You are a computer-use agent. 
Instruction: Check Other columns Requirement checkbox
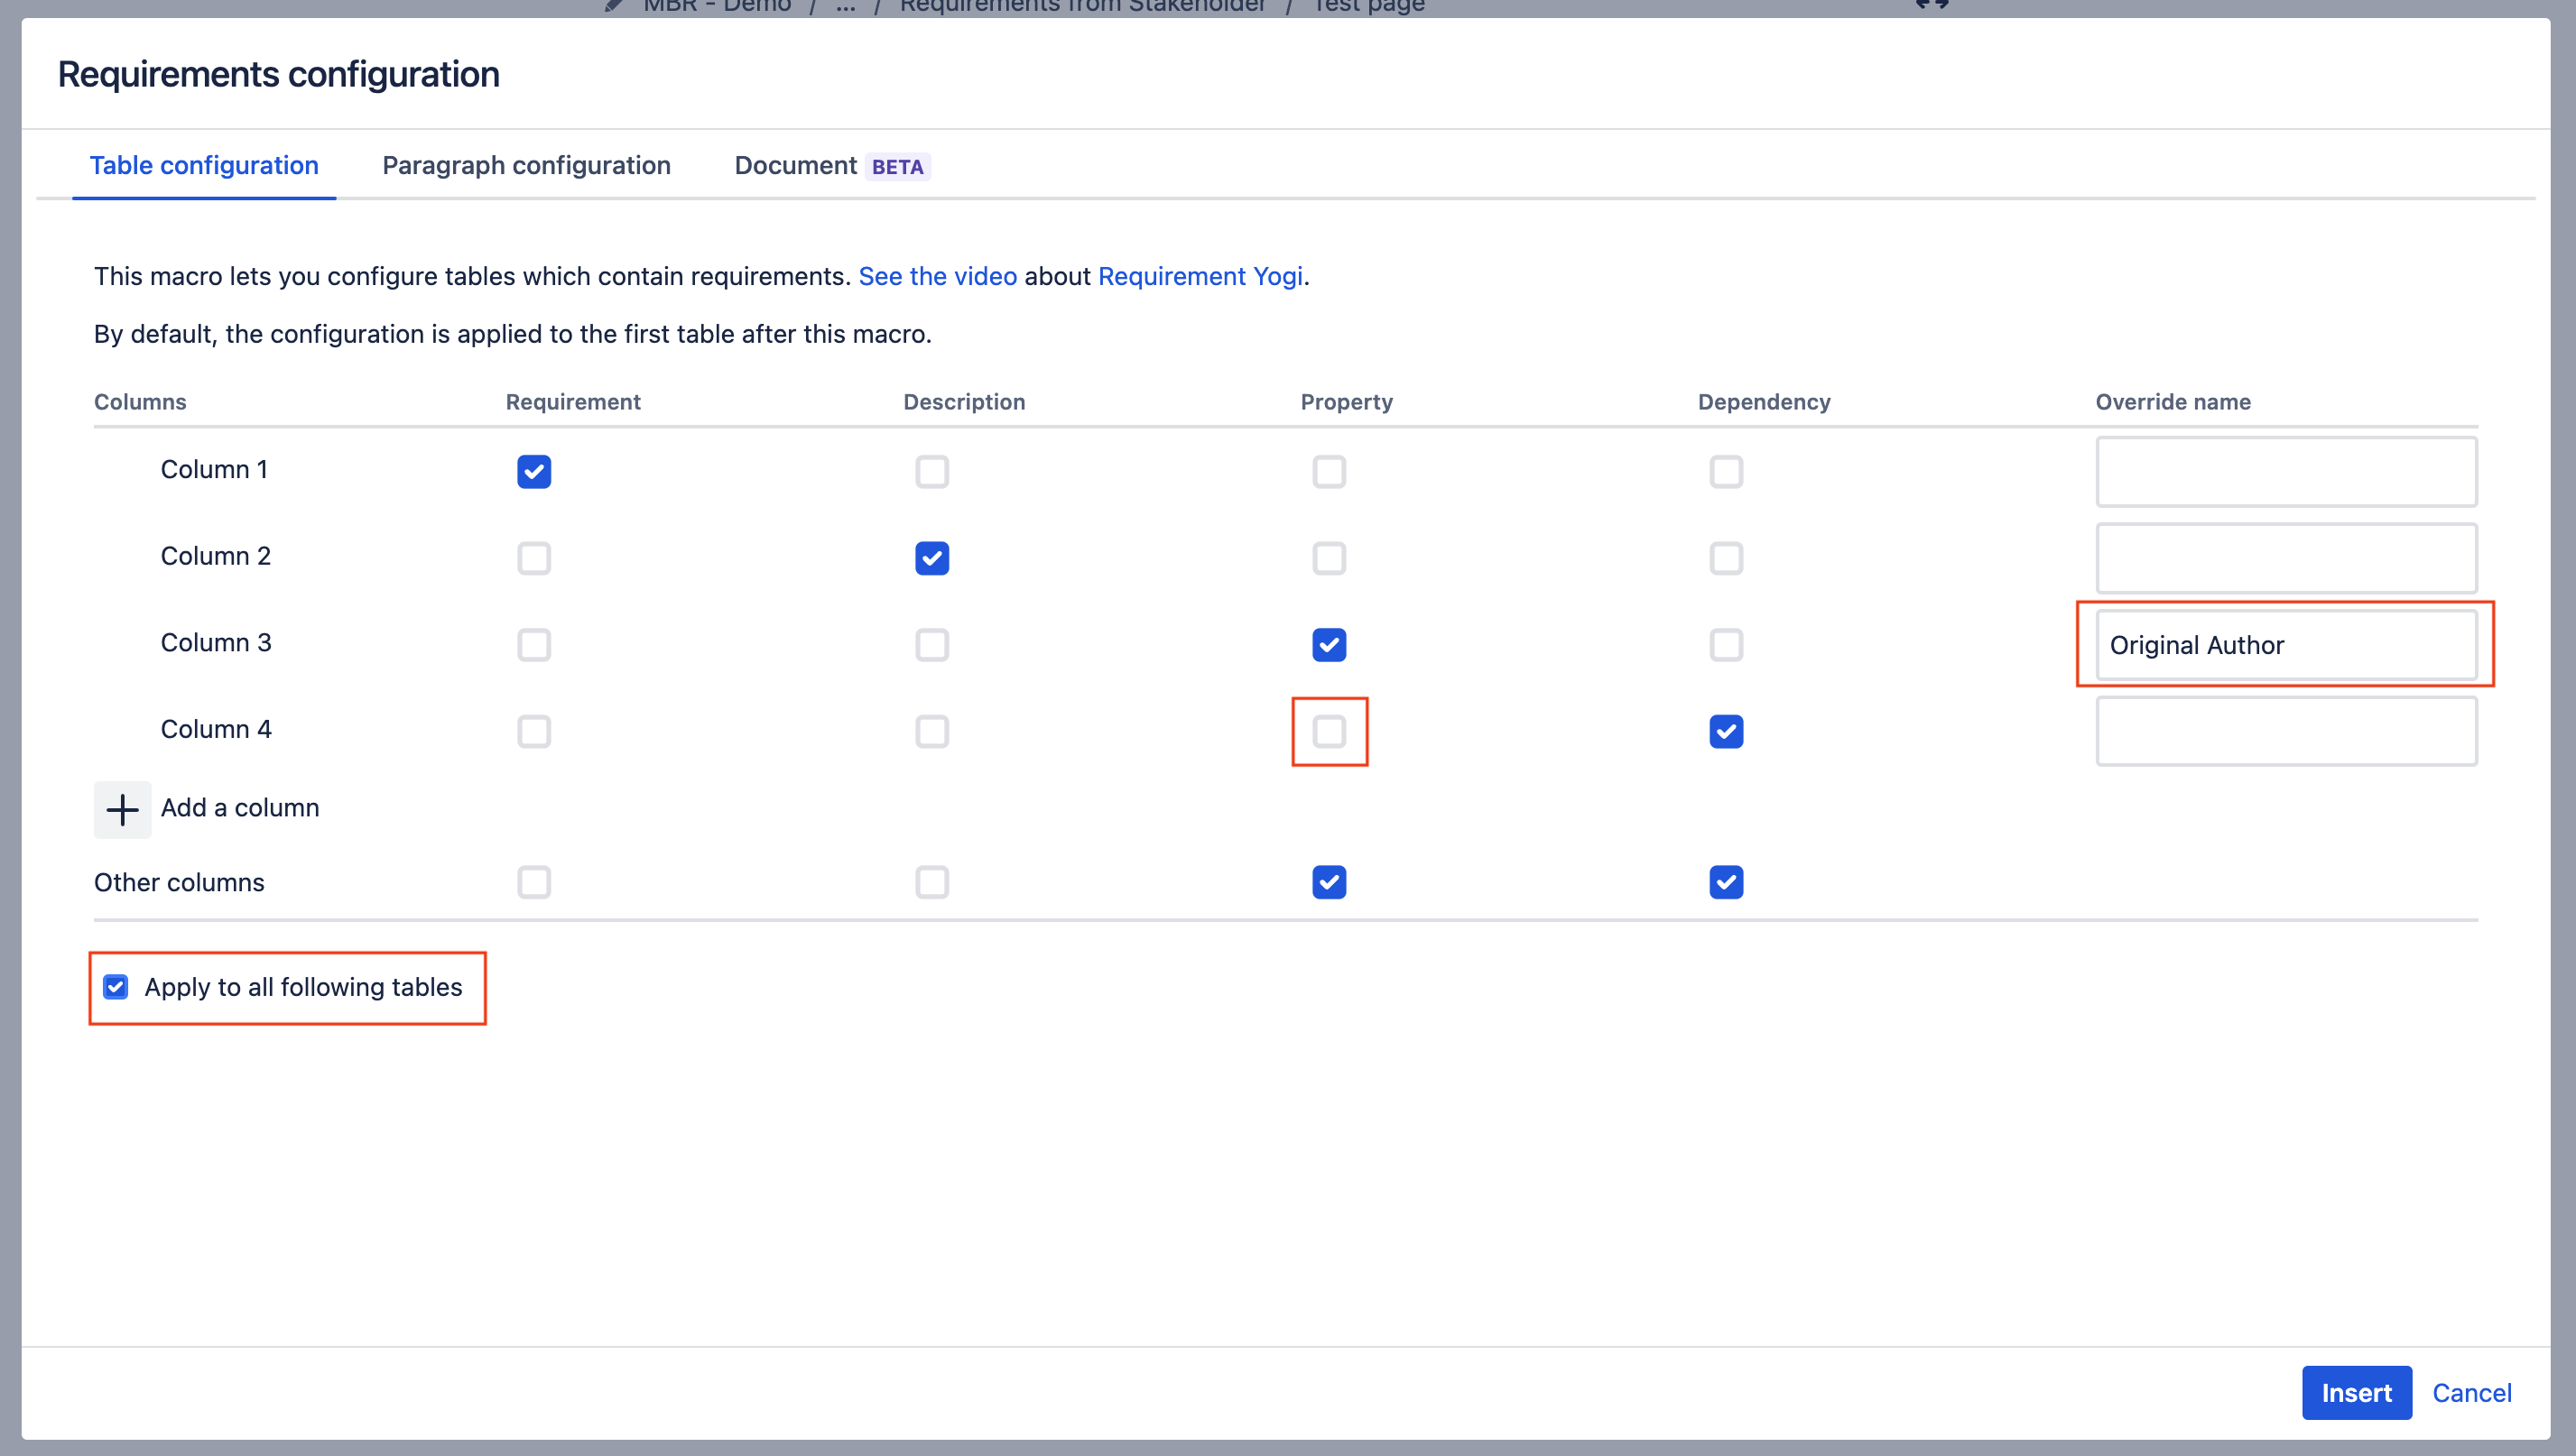[x=533, y=882]
